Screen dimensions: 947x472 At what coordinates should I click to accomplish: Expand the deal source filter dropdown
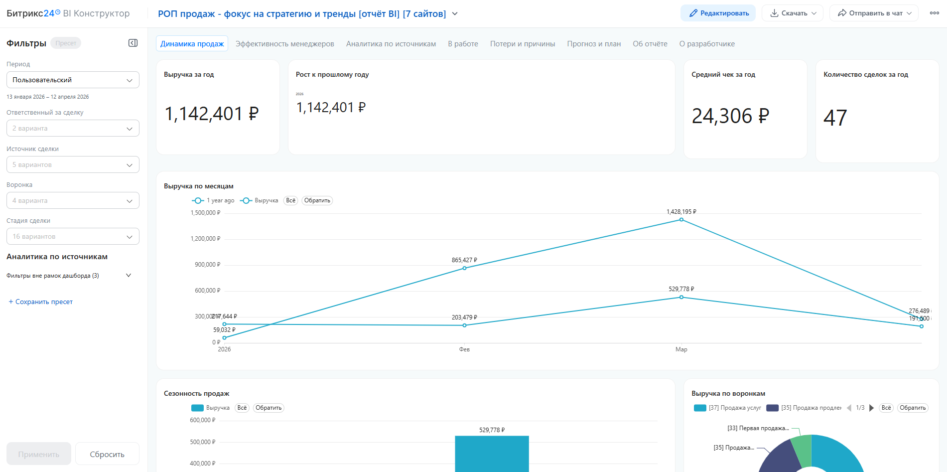pyautogui.click(x=73, y=164)
